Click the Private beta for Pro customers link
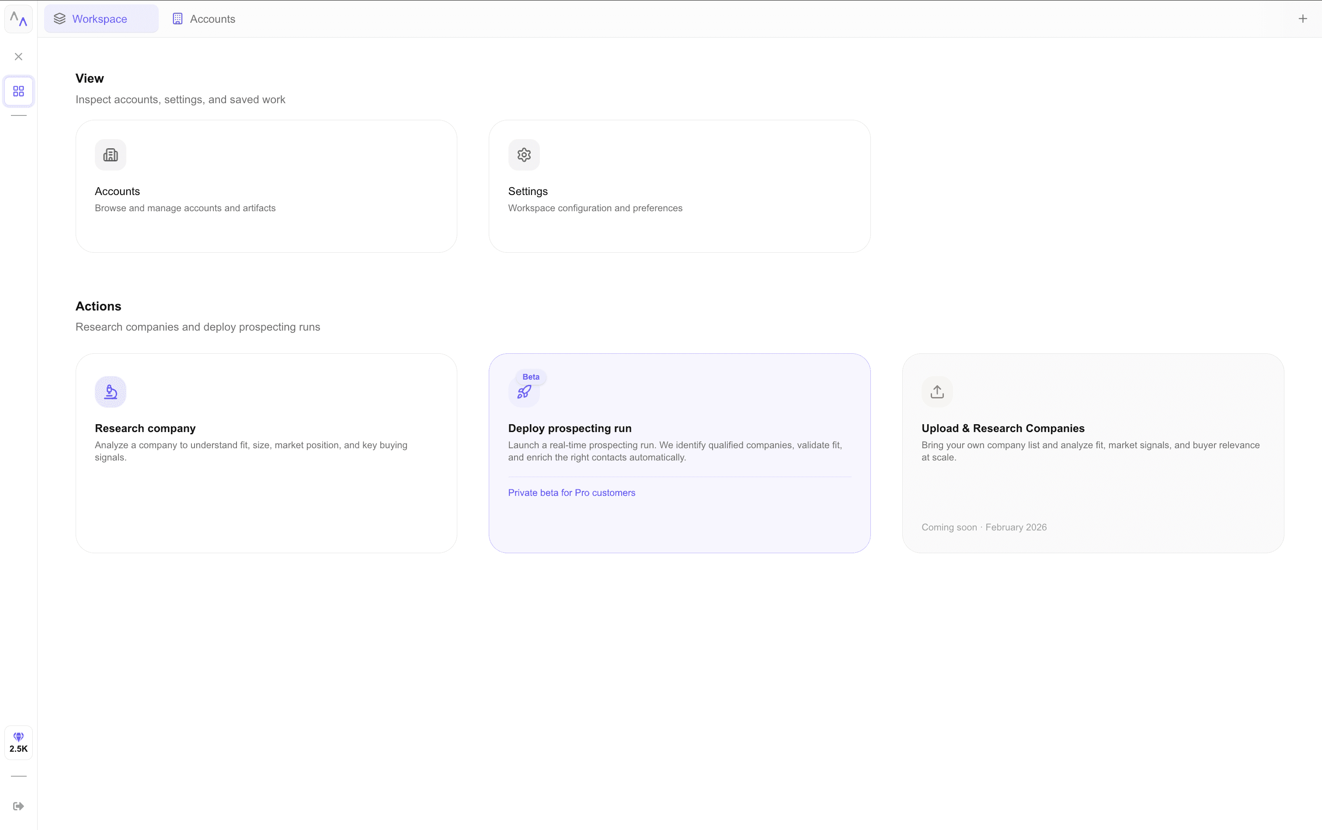 [x=571, y=492]
